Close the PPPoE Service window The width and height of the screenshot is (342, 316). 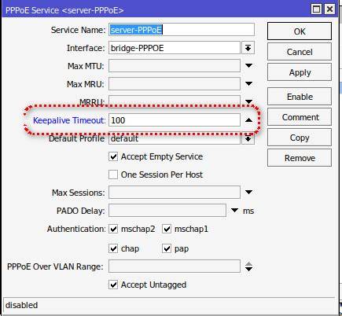pyautogui.click(x=329, y=9)
